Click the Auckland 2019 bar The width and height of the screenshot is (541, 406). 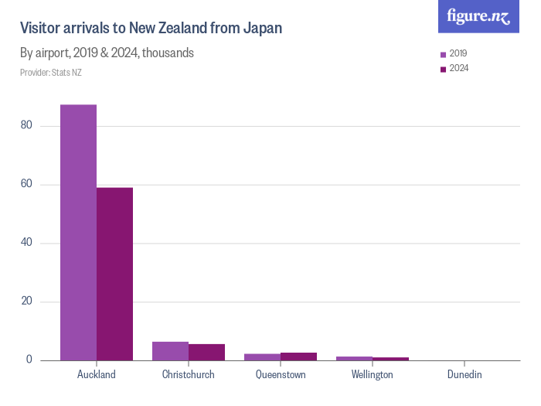78,232
